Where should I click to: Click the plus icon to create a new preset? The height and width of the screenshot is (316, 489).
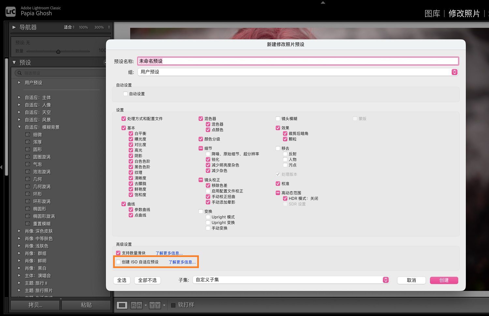105,62
